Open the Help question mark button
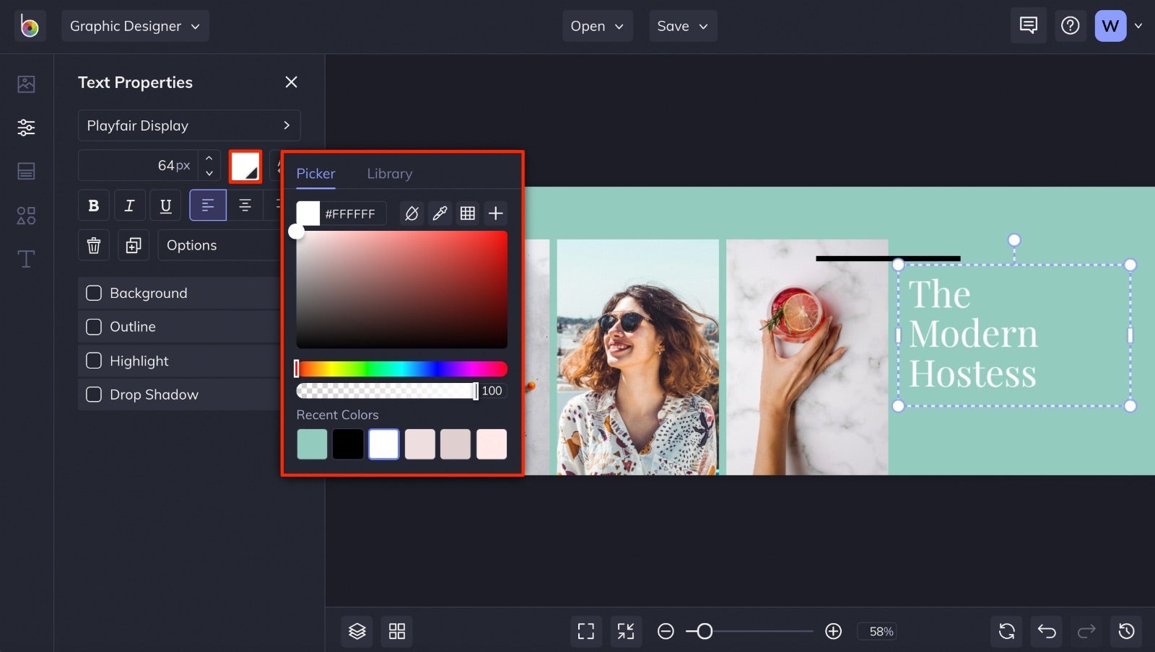The height and width of the screenshot is (652, 1155). [1071, 25]
